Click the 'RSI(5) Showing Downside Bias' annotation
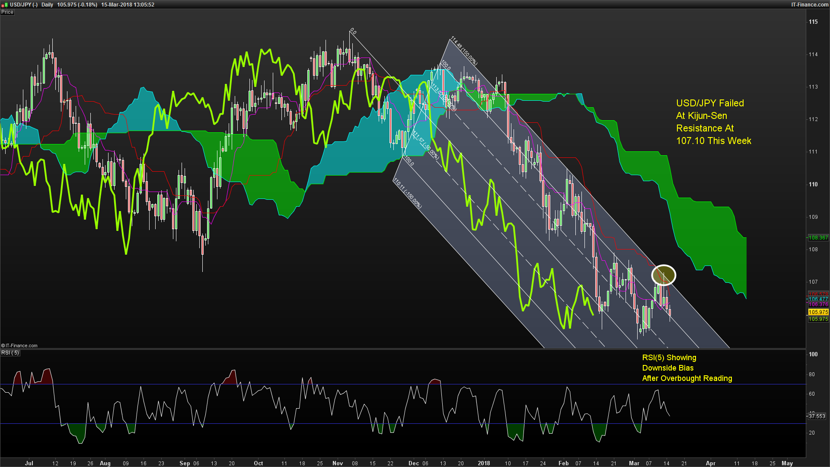Screen dimensions: 830x467 [x=687, y=368]
